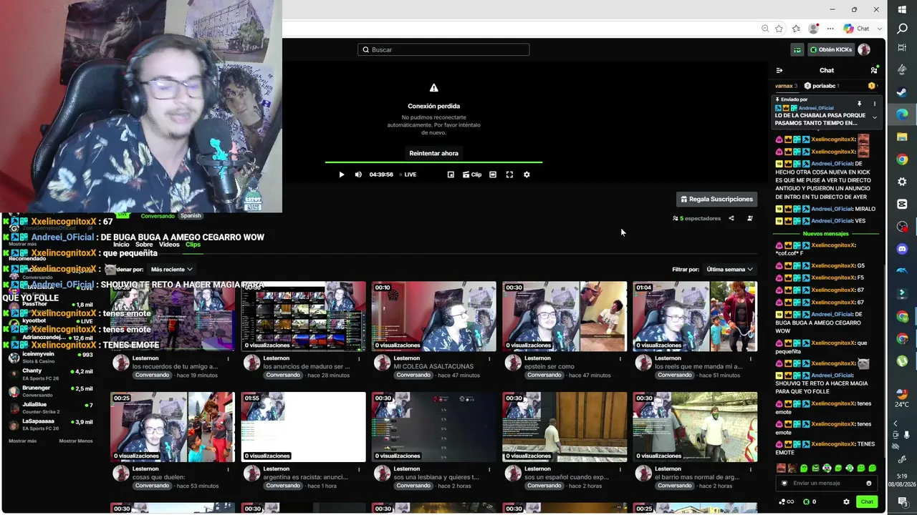Jump to Nuevos mensajes in chat
Viewport: 917px width, 515px height.
click(x=825, y=234)
